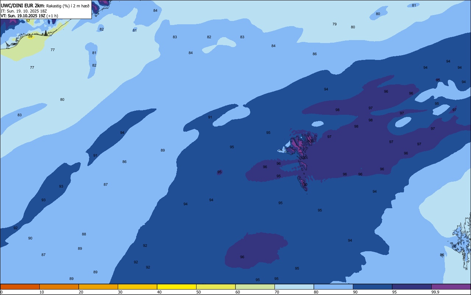
Task: Select the bright yellow 40–50 legend segment
Action: click(x=177, y=287)
